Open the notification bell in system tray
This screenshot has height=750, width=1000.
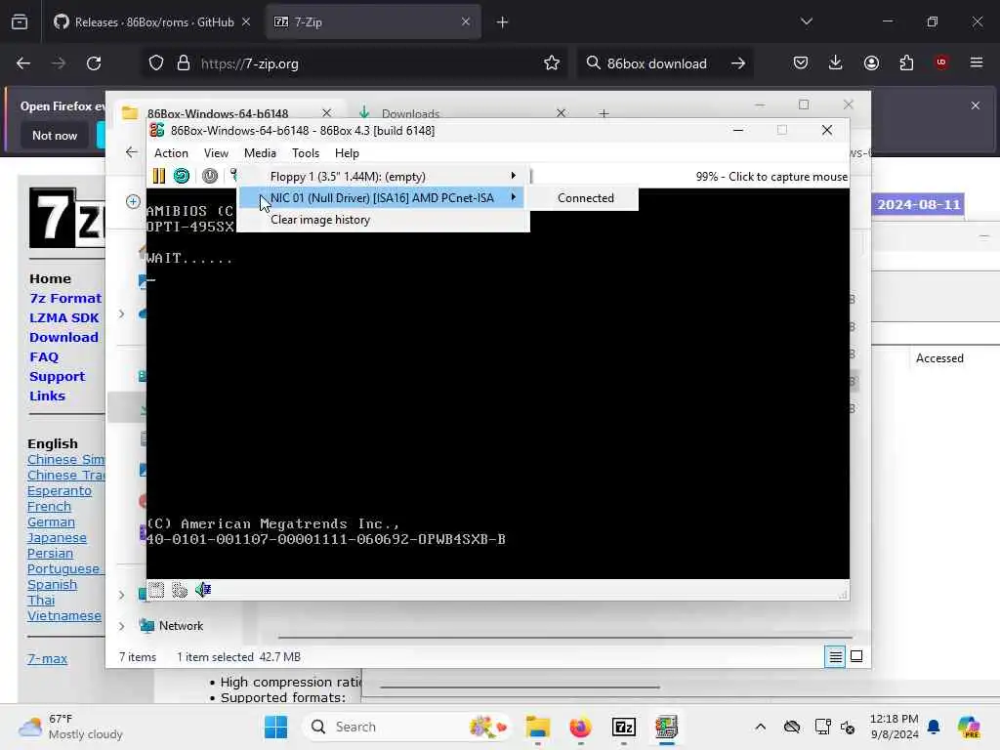coord(934,727)
